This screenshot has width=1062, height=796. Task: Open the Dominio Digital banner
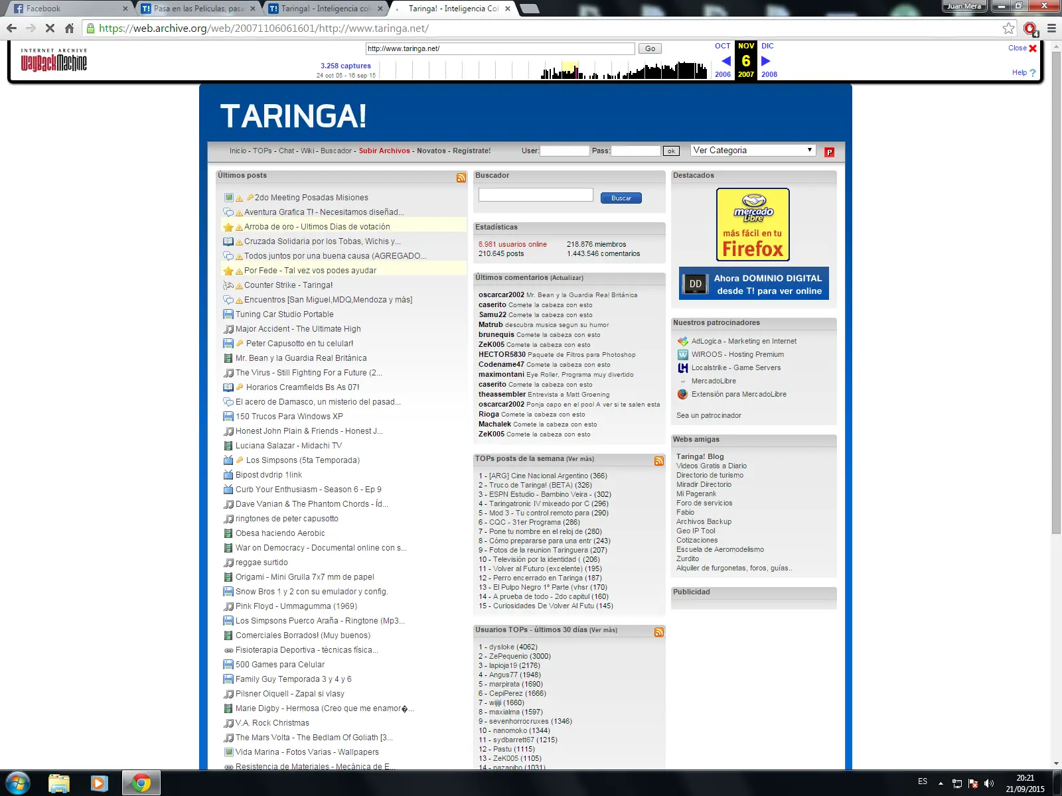coord(753,283)
